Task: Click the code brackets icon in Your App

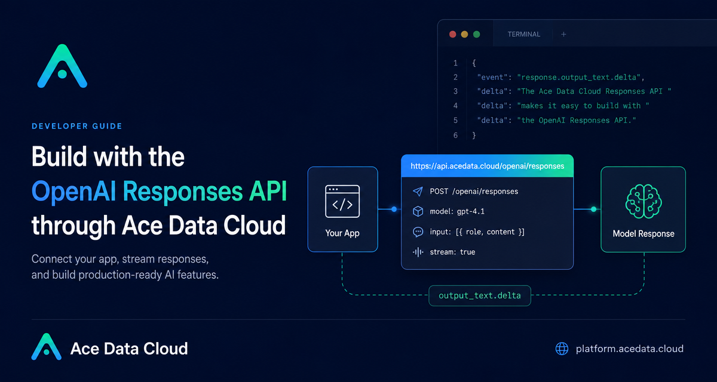Action: [x=342, y=202]
